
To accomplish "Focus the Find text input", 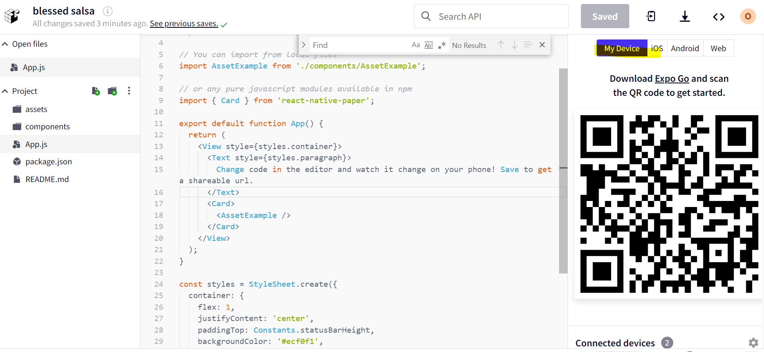I will (x=359, y=45).
